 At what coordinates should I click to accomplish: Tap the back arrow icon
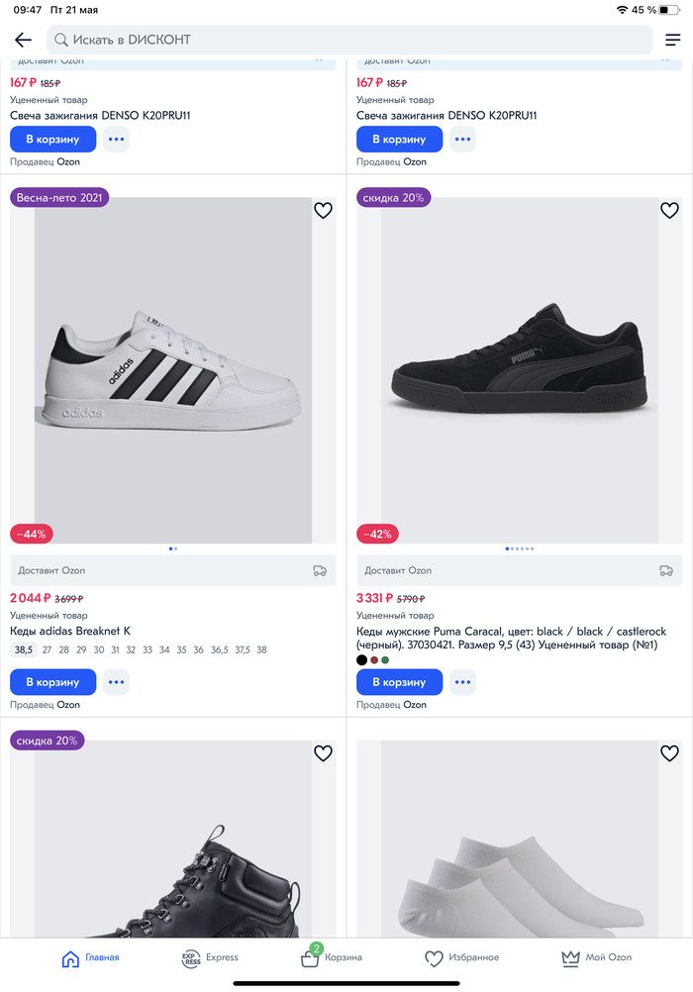(x=24, y=40)
